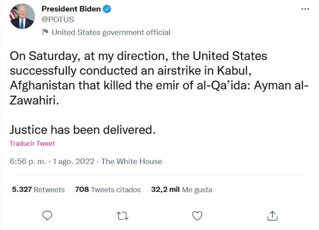Open the @POTUS handle link
The image size is (319, 230).
point(57,20)
